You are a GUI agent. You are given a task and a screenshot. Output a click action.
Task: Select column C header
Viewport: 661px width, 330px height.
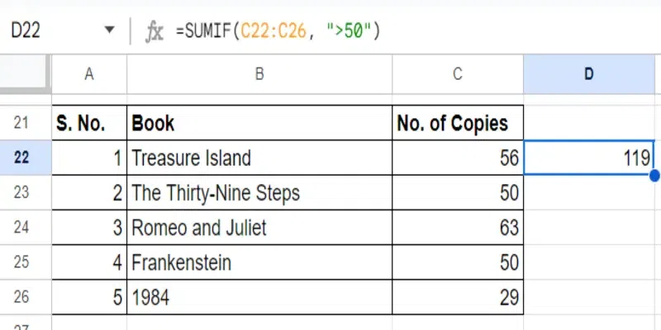pos(457,74)
